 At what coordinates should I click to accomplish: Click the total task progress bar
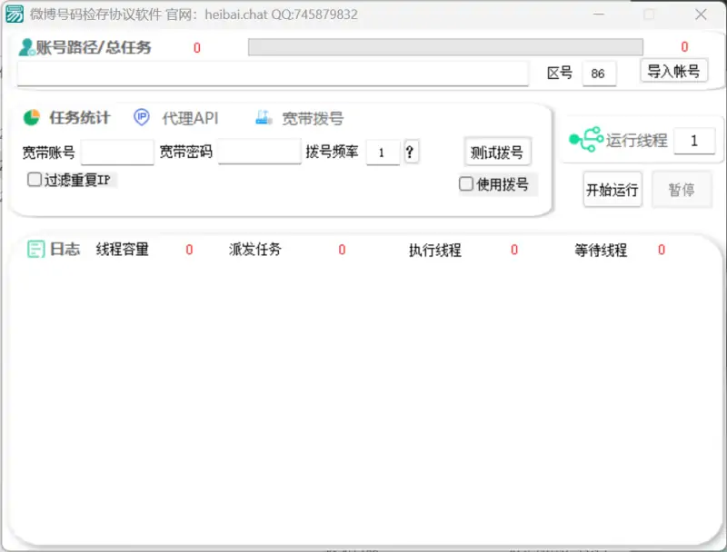[445, 47]
